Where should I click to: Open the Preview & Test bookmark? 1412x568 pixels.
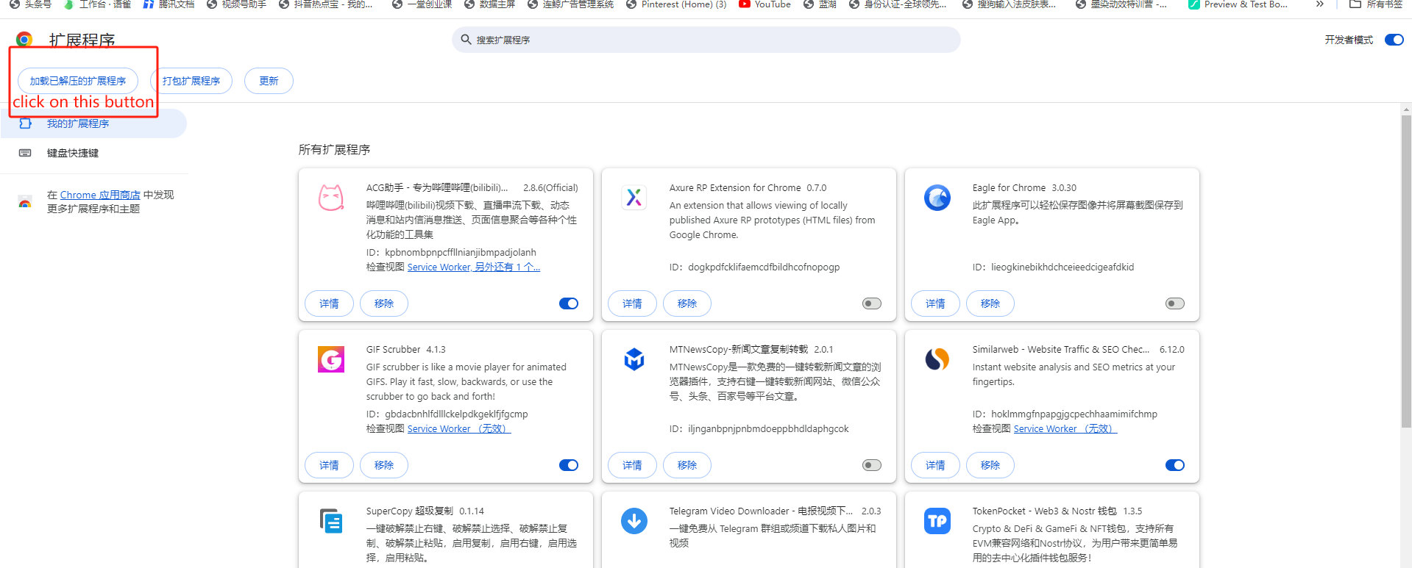click(1238, 4)
